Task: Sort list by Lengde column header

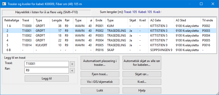Action: pos(57,20)
